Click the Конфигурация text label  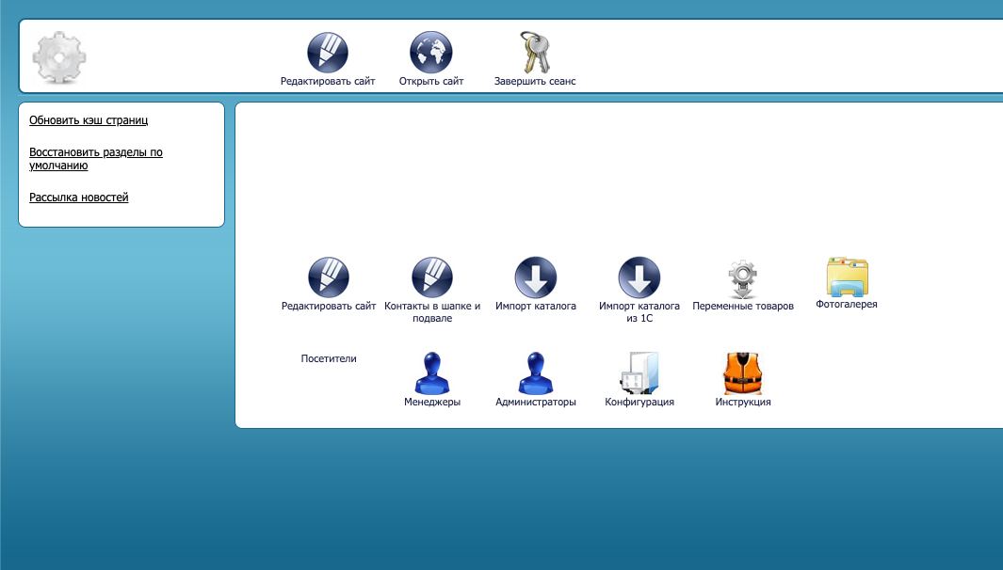pyautogui.click(x=639, y=402)
